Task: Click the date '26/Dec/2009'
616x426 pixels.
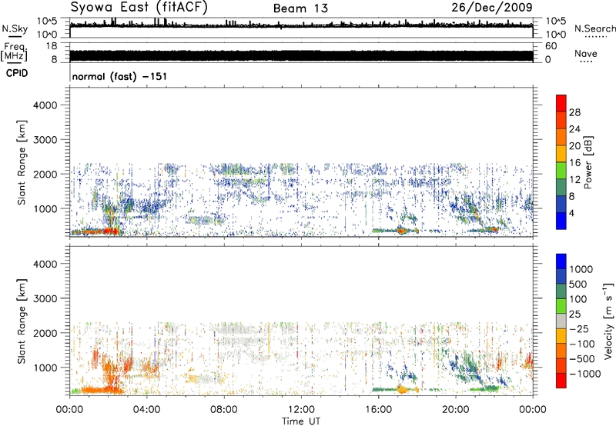Action: pyautogui.click(x=492, y=7)
